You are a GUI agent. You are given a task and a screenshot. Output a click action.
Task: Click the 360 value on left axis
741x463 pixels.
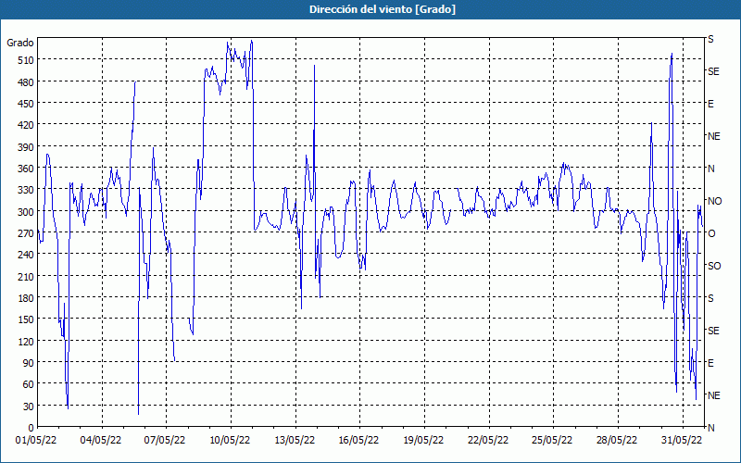25,169
